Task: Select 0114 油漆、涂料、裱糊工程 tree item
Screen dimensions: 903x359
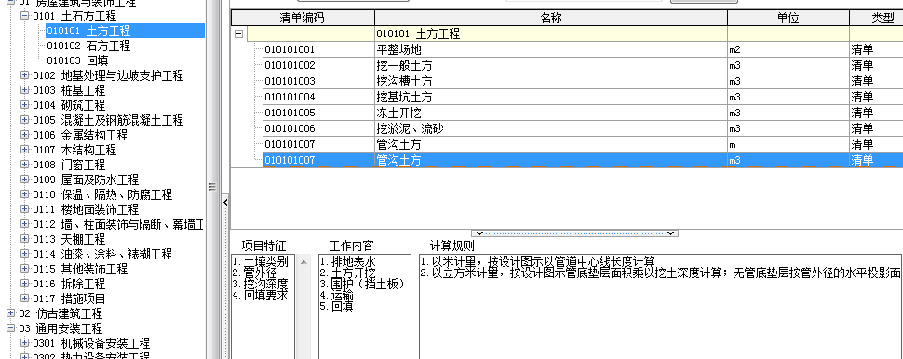Action: (102, 254)
